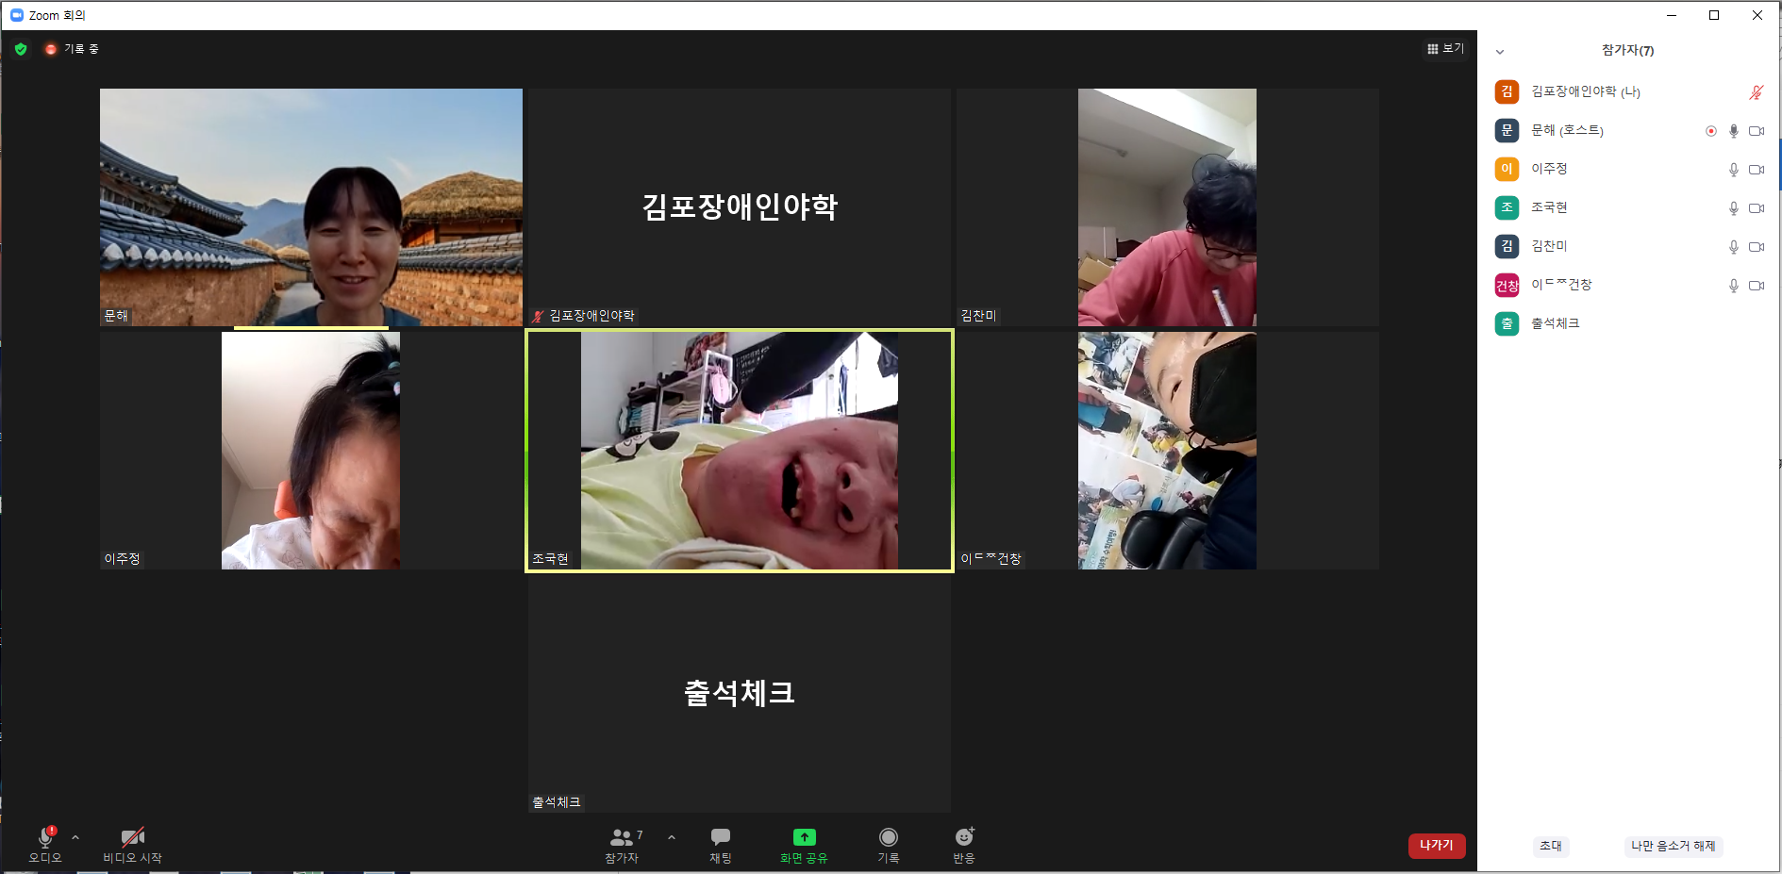Click the 기록 record button
Screen dimensions: 1782x874
889,844
